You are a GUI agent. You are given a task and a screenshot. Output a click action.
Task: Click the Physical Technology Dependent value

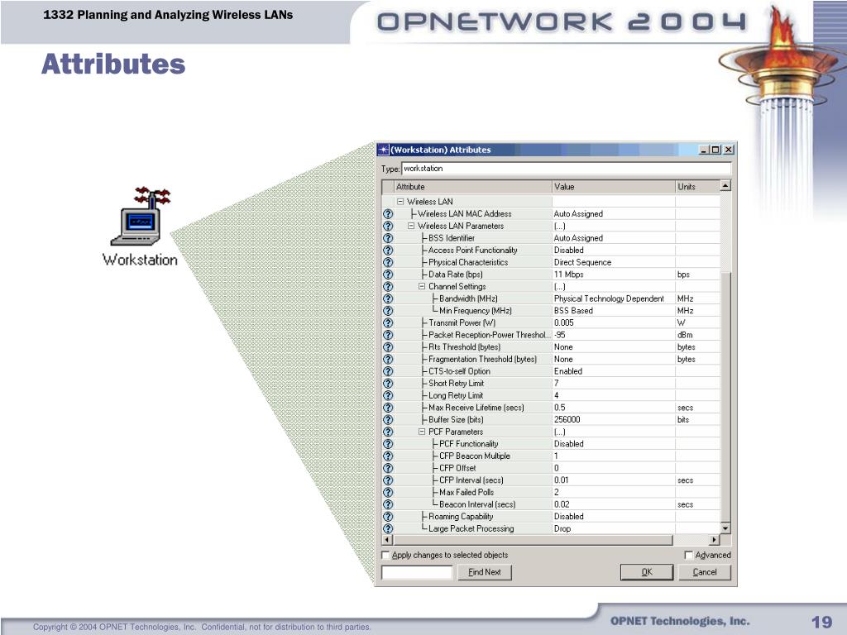coord(614,298)
